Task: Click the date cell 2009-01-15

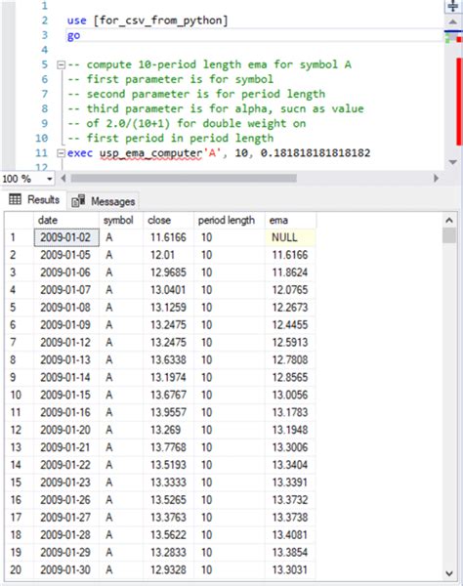Action: (66, 395)
